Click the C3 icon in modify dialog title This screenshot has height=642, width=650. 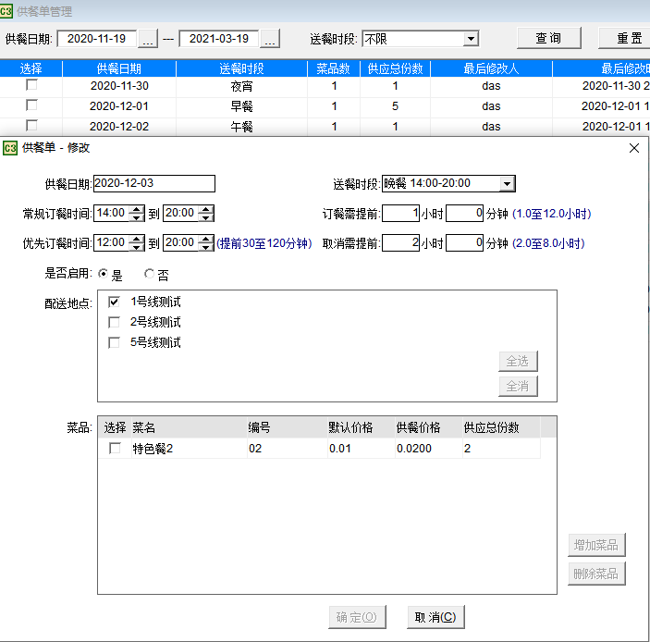[10, 148]
